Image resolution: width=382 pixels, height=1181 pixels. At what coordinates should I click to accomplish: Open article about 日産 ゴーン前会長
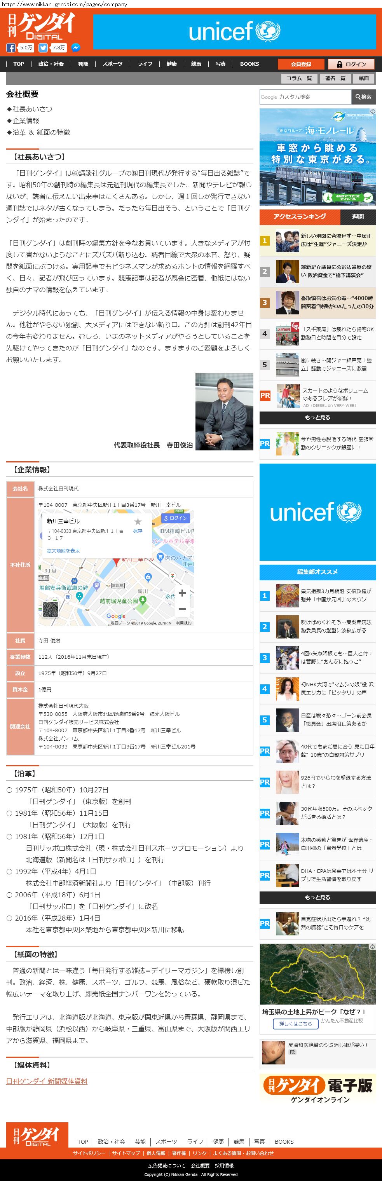(317, 720)
